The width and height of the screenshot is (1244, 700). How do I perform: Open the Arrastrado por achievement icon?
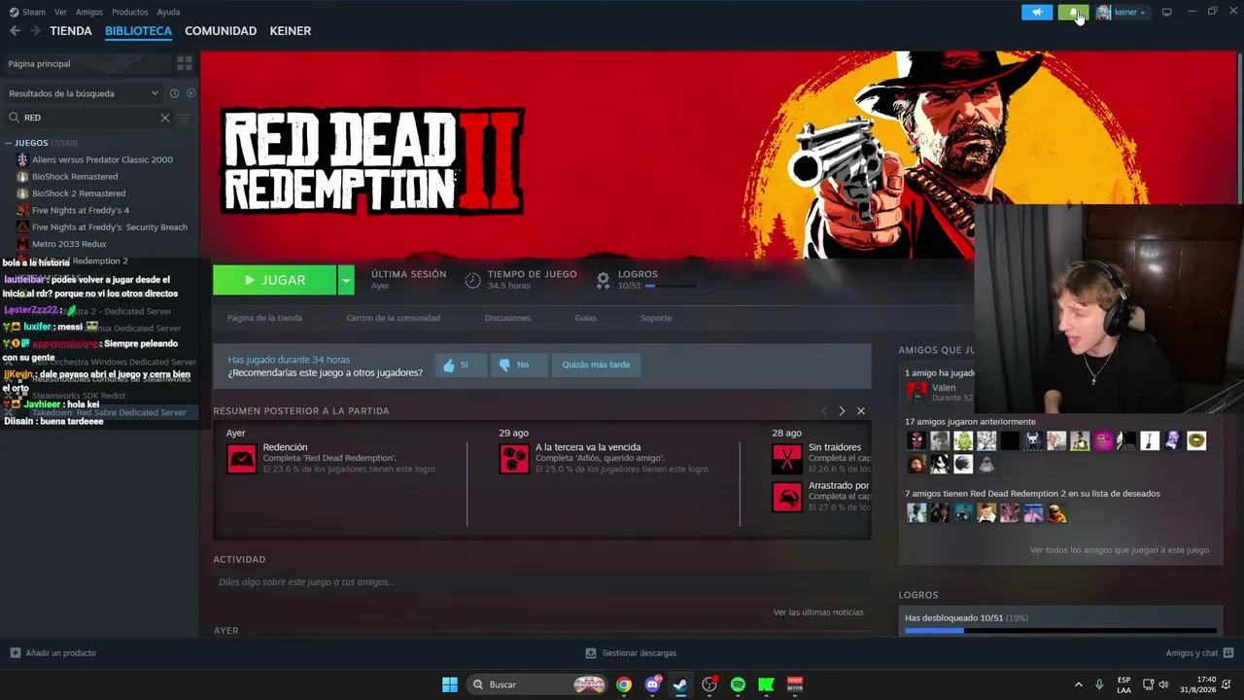pos(787,497)
